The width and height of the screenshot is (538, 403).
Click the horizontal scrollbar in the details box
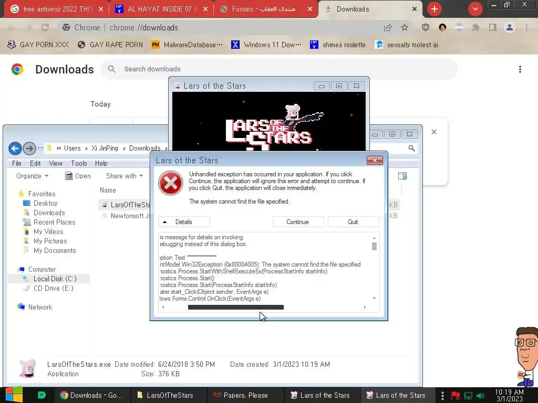236,307
